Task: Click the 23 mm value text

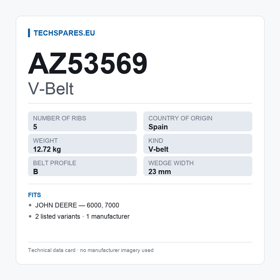Action: coord(160,172)
